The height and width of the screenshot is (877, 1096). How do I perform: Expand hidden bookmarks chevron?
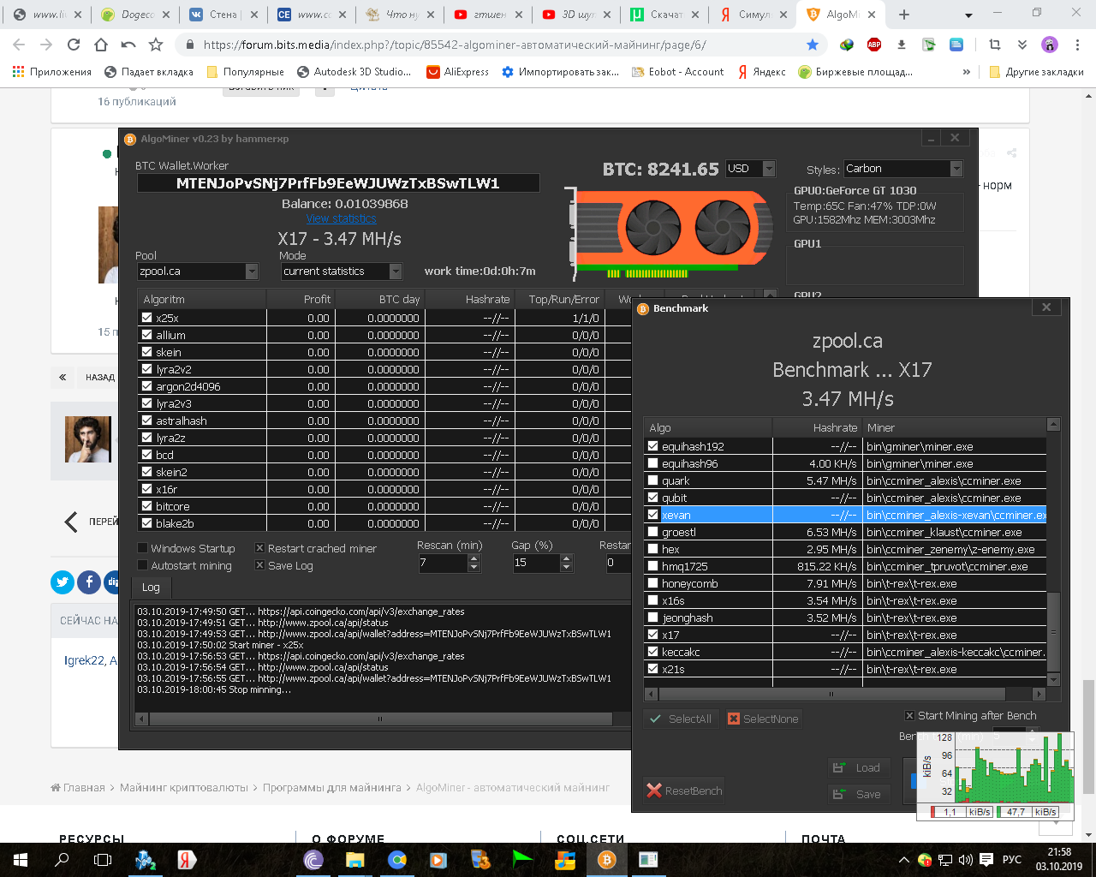(967, 72)
